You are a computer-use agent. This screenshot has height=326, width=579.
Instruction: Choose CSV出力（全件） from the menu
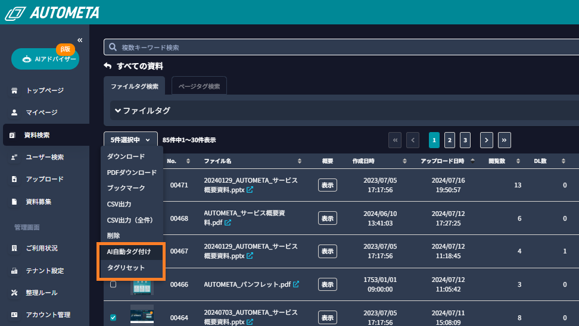pos(130,220)
